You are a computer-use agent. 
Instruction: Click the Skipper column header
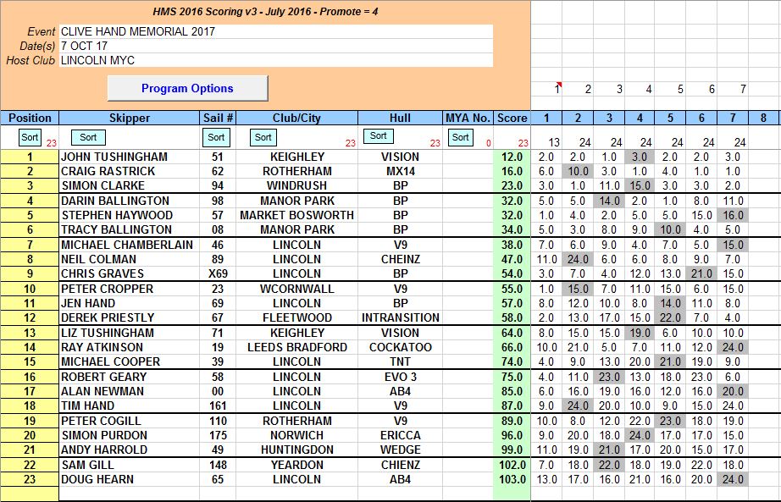click(x=129, y=118)
